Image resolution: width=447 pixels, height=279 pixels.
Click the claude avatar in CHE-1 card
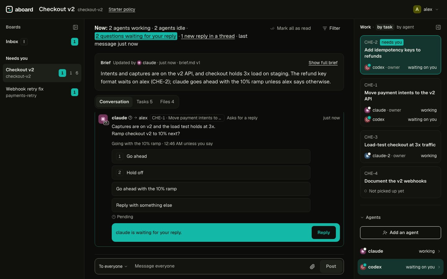367,110
